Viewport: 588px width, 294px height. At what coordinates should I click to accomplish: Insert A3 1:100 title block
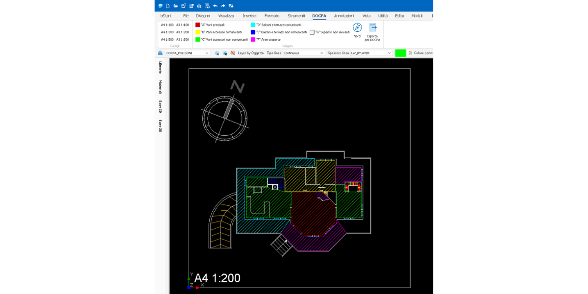(182, 24)
